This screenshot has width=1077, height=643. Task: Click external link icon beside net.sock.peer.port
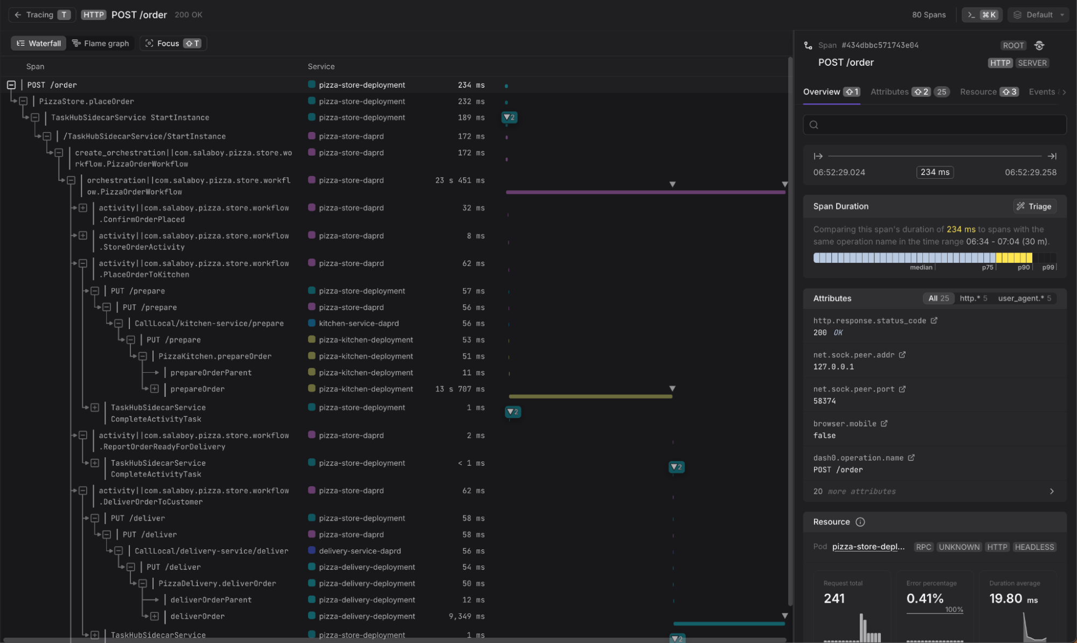pyautogui.click(x=902, y=389)
